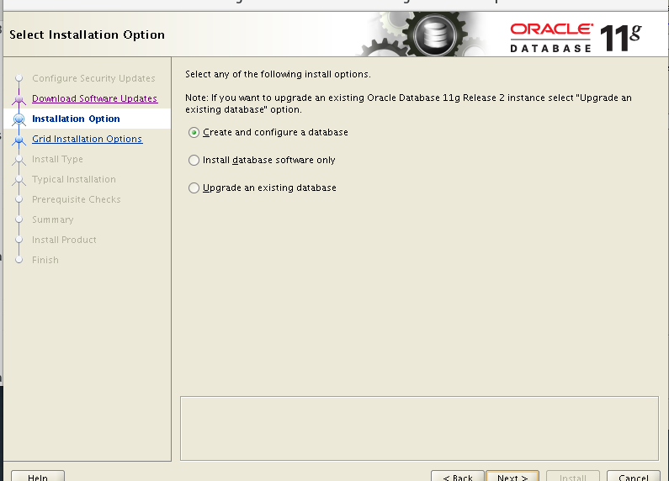The image size is (669, 481).
Task: Cancel the installation
Action: pyautogui.click(x=633, y=476)
